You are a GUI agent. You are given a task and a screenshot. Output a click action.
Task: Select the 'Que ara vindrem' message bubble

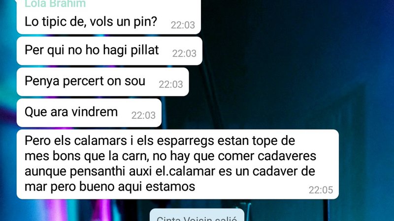point(89,113)
